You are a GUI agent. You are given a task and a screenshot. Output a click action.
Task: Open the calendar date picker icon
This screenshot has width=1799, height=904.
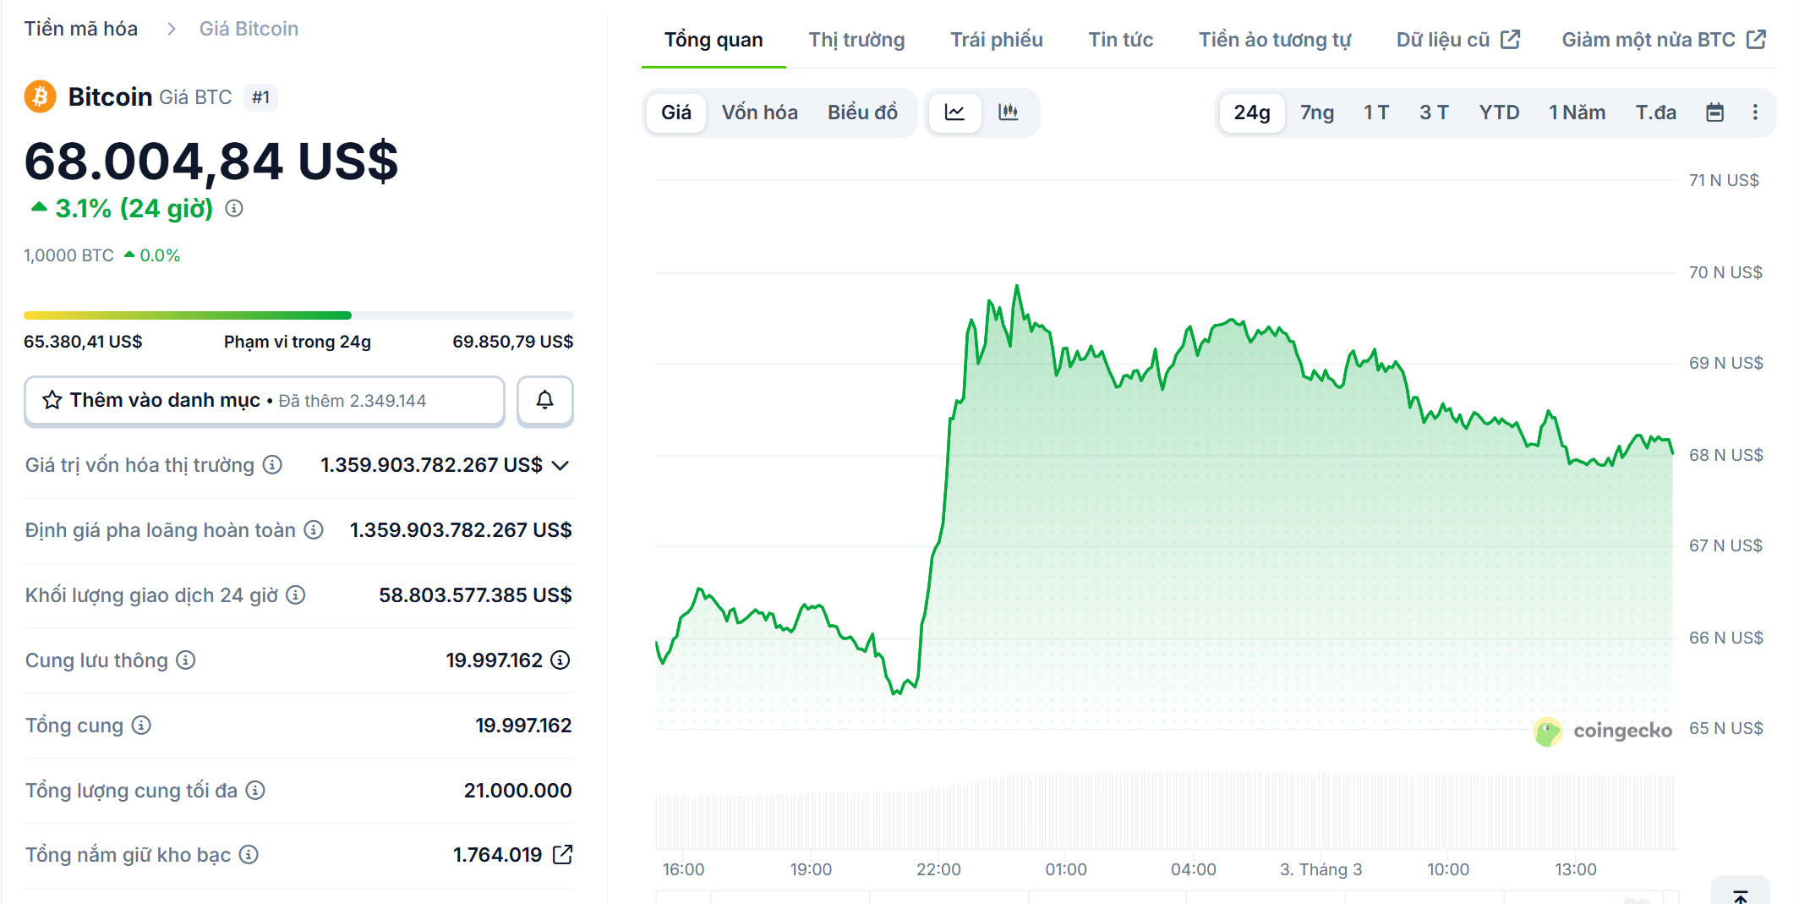coord(1714,112)
